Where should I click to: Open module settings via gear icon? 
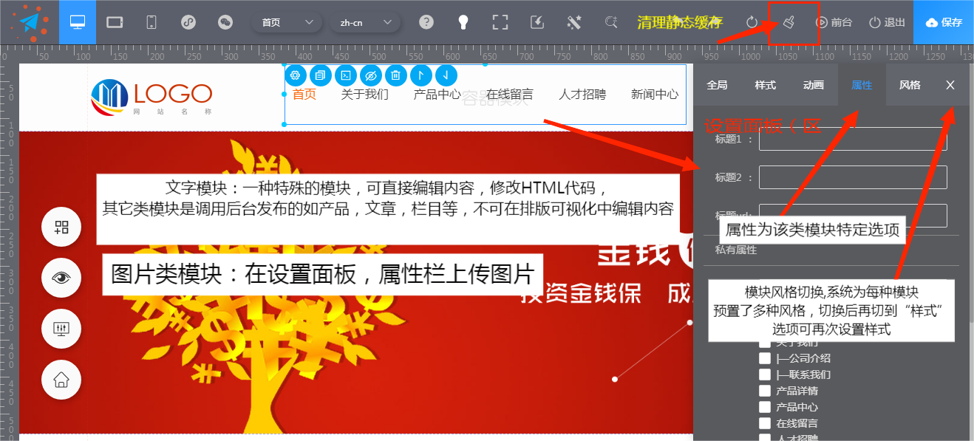click(296, 75)
